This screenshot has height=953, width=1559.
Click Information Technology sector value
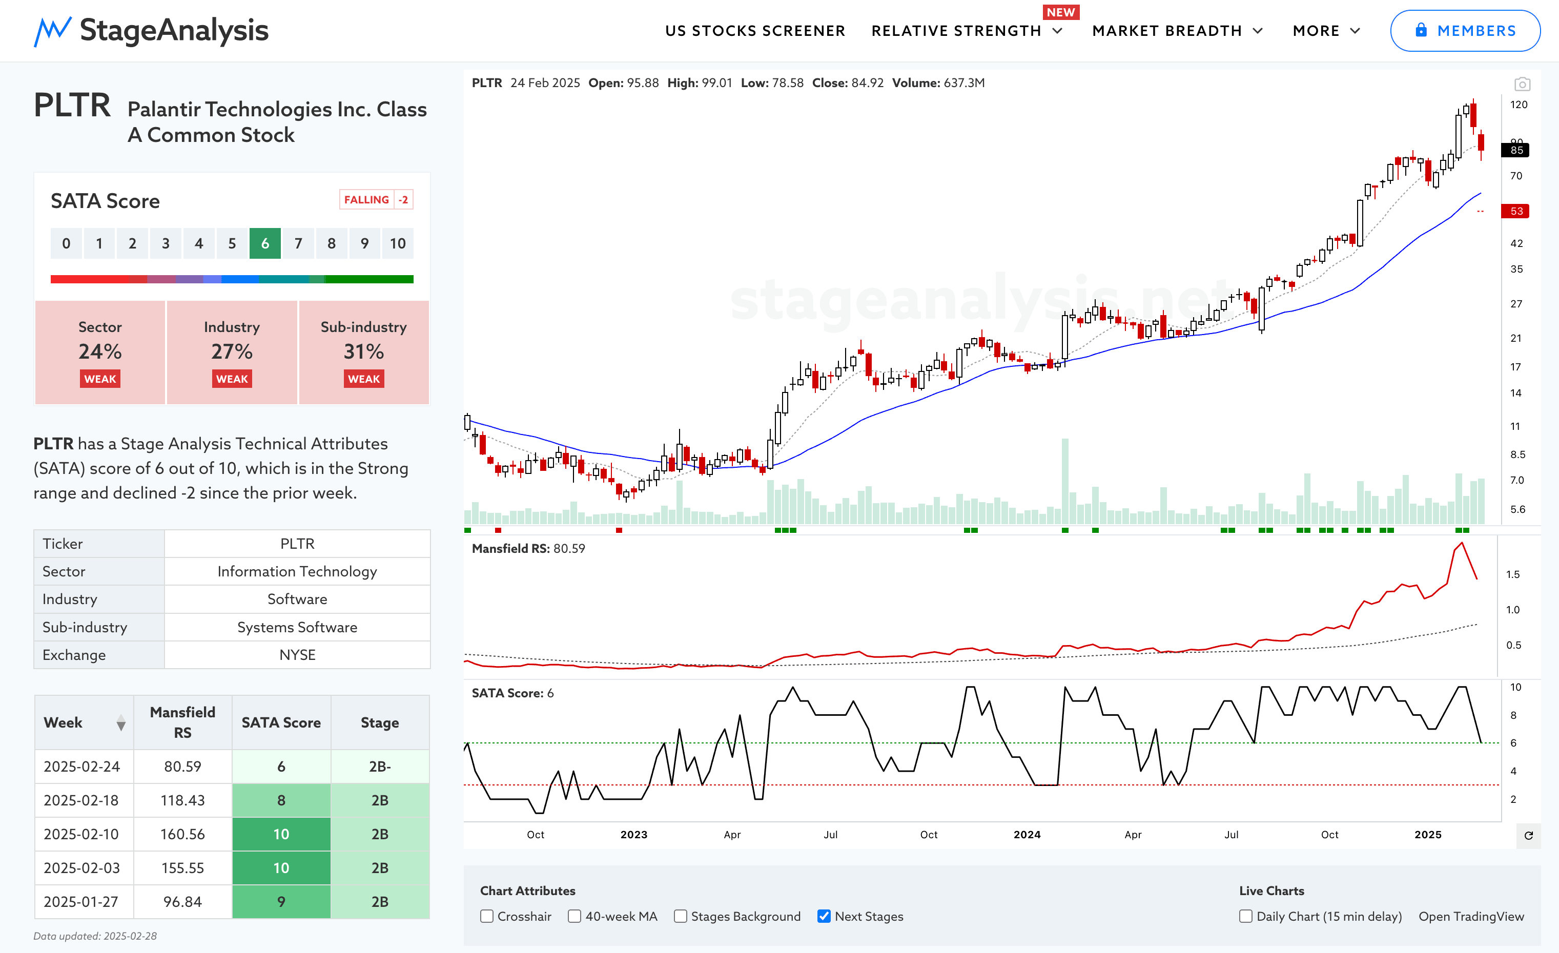pos(297,572)
